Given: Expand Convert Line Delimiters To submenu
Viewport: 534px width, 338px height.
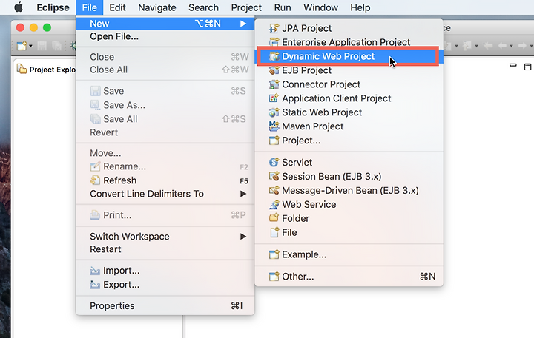Looking at the screenshot, I should [243, 194].
